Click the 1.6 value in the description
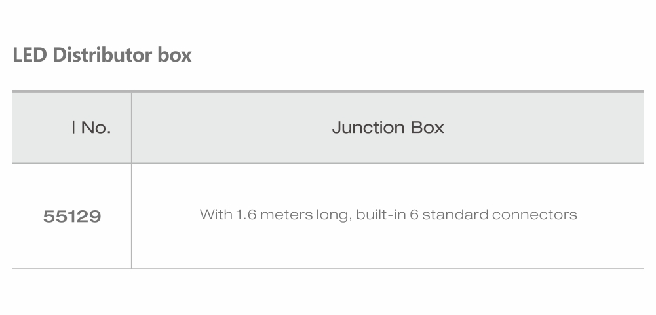656x315 pixels. pyautogui.click(x=245, y=215)
